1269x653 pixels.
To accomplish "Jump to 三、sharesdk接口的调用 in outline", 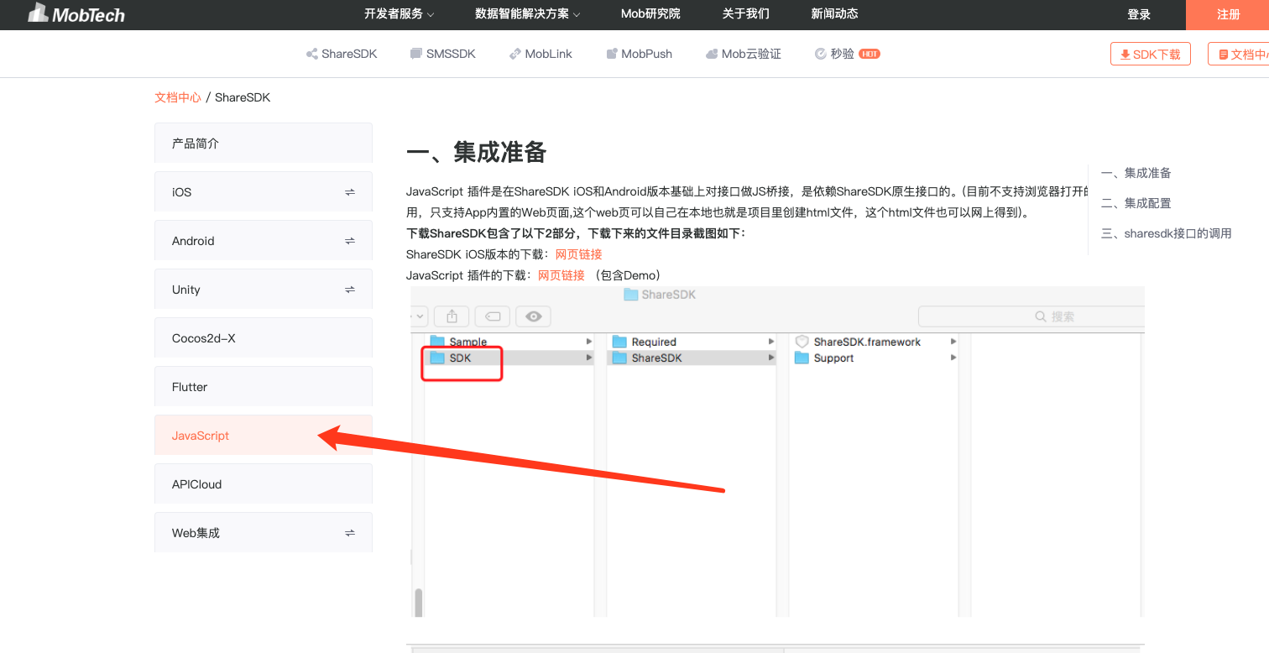I will pos(1166,233).
